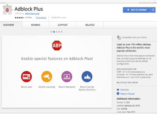This screenshot has height=118, width=157.
Task: Click the compatible-device checkmark icon
Action: click(119, 37)
